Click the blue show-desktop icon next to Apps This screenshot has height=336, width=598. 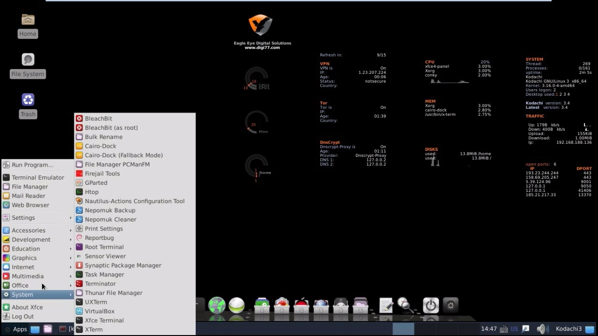(x=35, y=329)
